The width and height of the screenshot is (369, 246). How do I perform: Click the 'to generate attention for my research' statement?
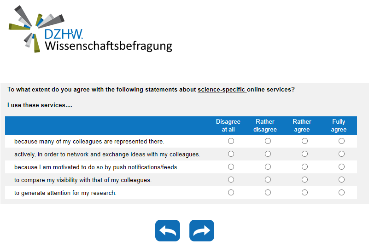[65, 193]
